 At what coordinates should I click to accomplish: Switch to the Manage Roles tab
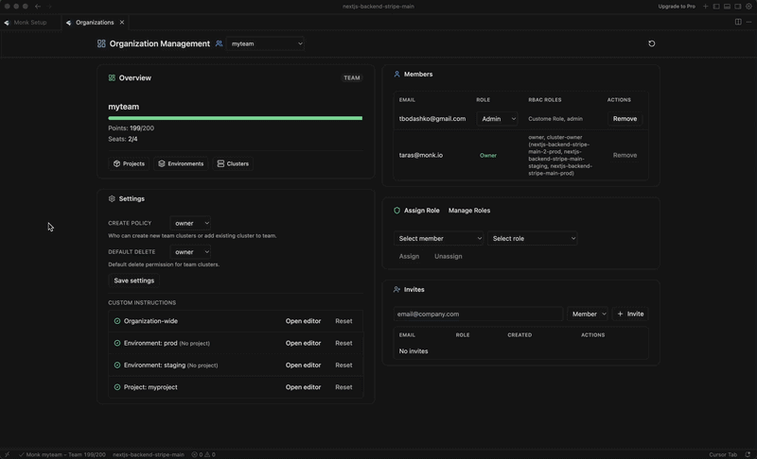click(469, 211)
